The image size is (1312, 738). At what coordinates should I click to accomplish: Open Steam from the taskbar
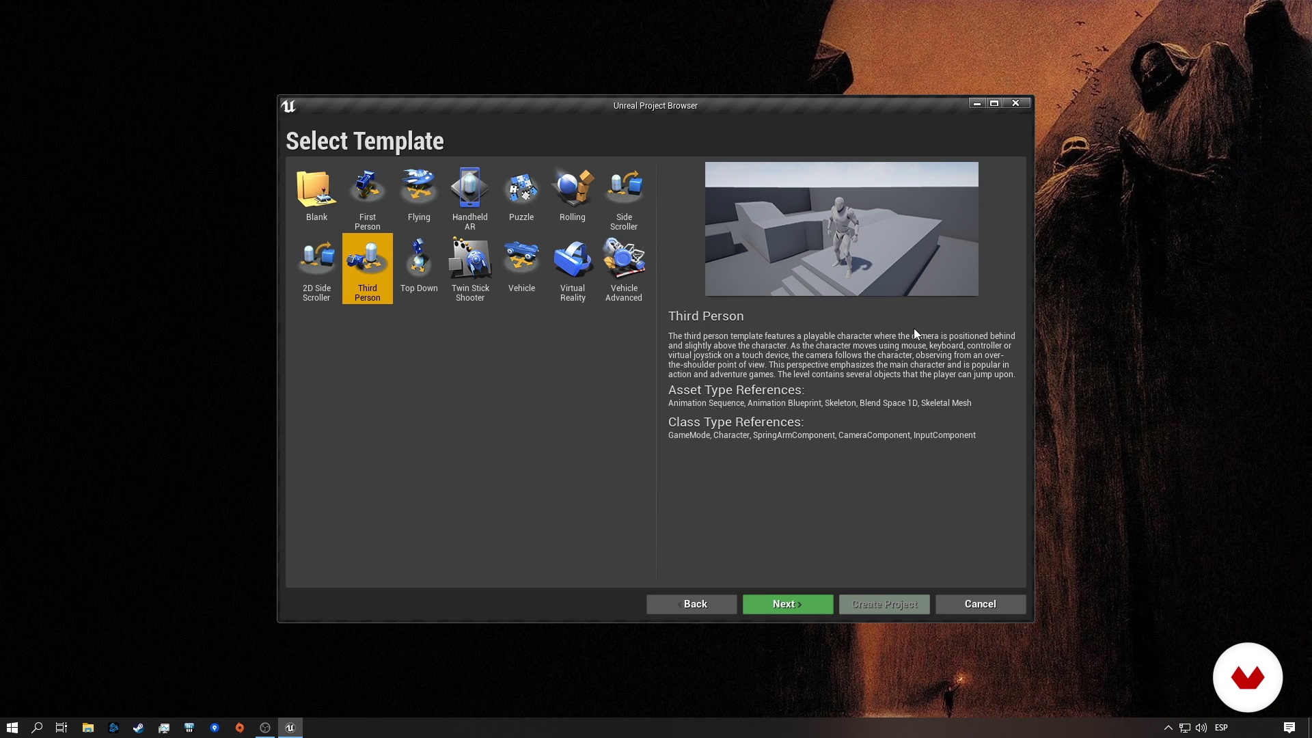pos(138,728)
